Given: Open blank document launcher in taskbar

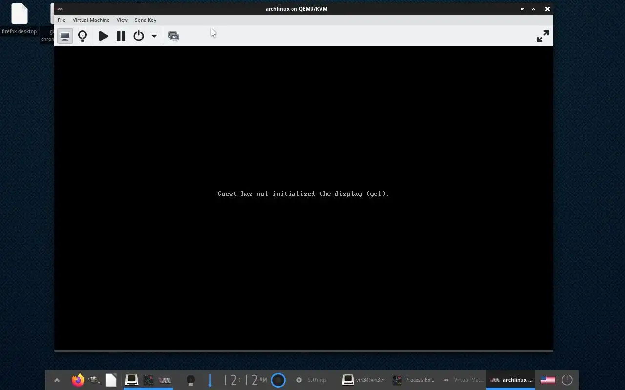Looking at the screenshot, I should pos(111,380).
